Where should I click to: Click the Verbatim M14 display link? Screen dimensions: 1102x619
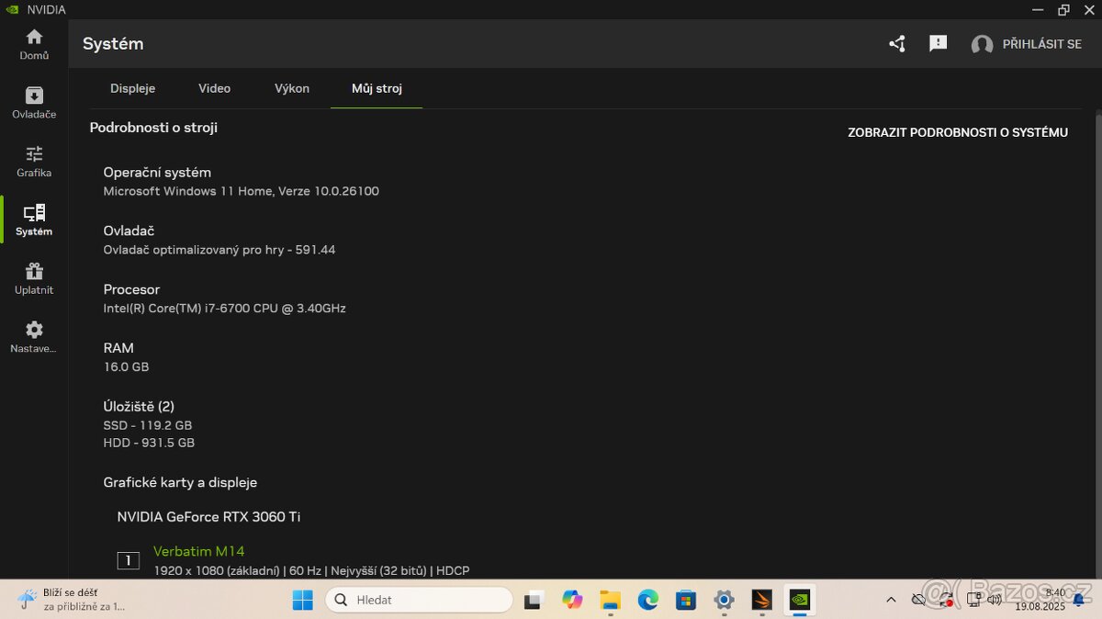point(198,550)
